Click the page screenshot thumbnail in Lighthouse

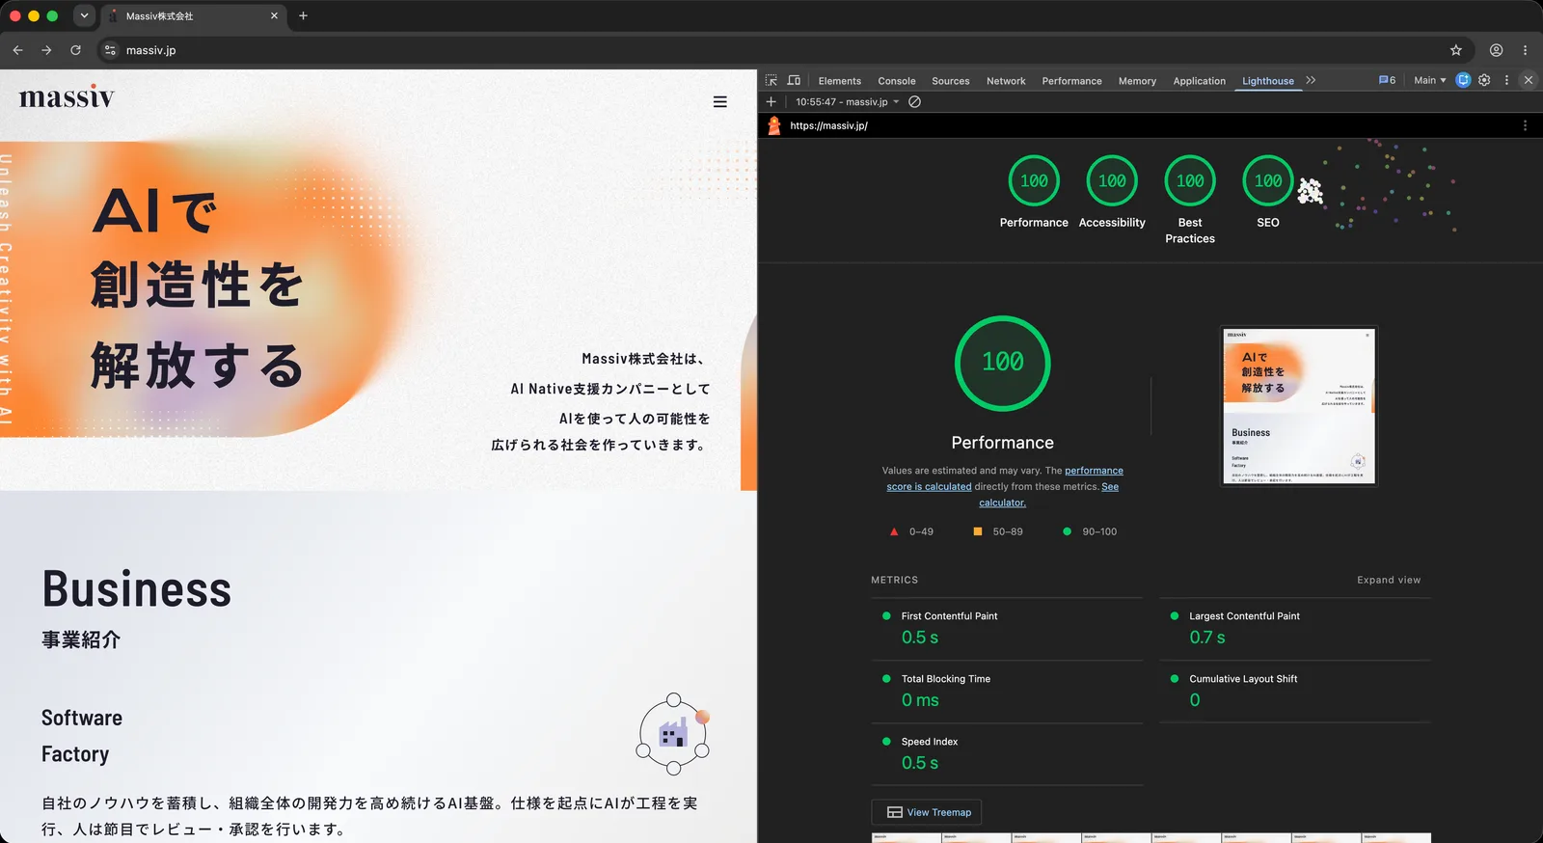(x=1299, y=406)
